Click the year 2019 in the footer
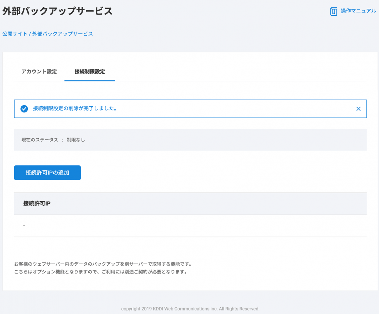The image size is (379, 314). pos(147,309)
